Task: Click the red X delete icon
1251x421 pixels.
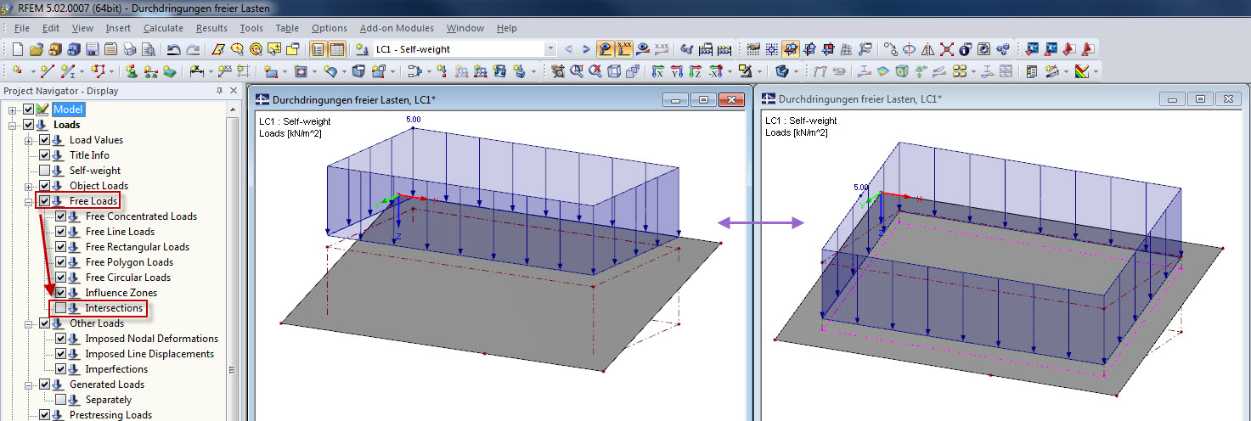Action: [948, 49]
